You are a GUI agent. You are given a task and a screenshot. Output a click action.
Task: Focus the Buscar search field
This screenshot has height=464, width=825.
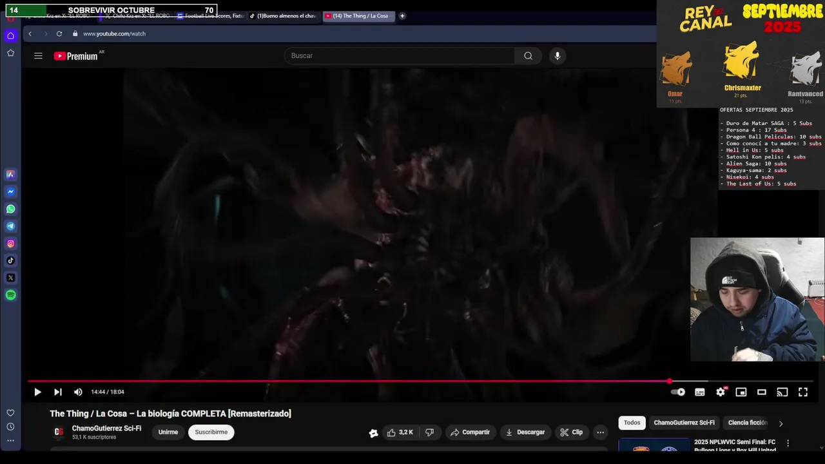coord(400,56)
